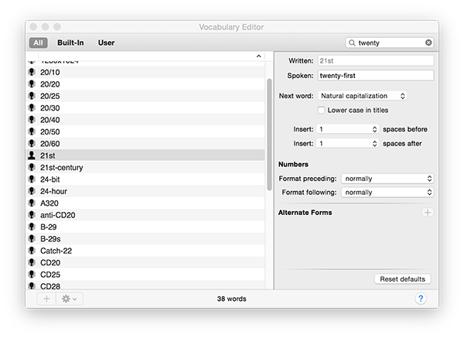The width and height of the screenshot is (464, 338).
Task: Click the microphone icon beside 20/30
Action: tap(32, 108)
